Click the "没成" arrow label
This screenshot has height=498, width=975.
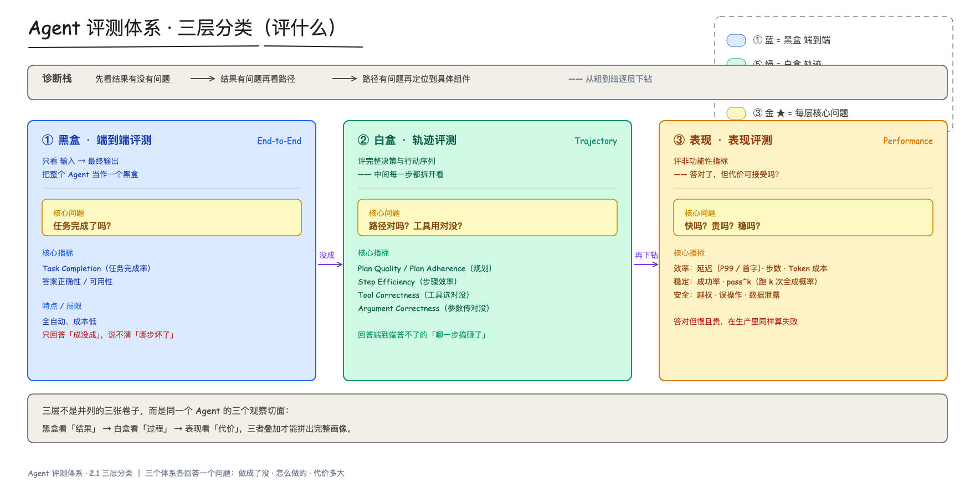(x=327, y=255)
